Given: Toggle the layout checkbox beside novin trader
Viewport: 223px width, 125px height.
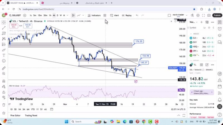Looking at the screenshot, I should pyautogui.click(x=169, y=16).
